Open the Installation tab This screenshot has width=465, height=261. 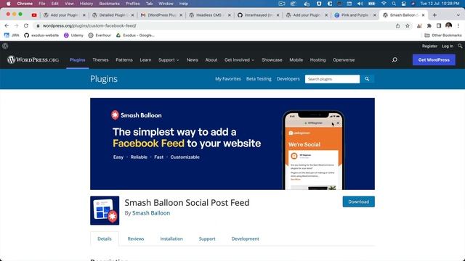point(171,239)
